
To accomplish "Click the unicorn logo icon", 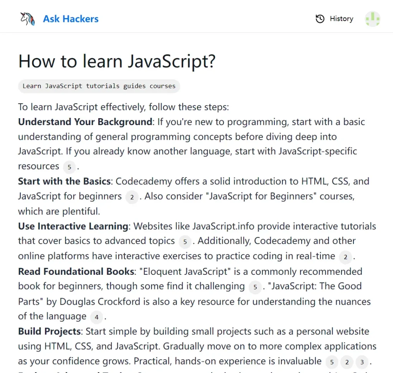I will point(27,18).
